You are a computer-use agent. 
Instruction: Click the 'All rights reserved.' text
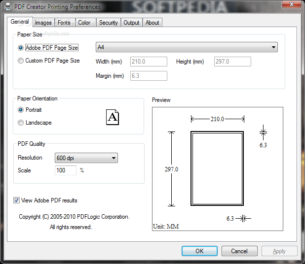point(71,227)
